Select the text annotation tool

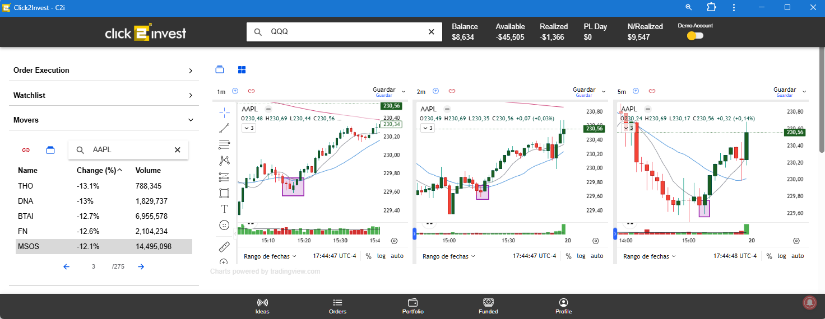pyautogui.click(x=224, y=209)
